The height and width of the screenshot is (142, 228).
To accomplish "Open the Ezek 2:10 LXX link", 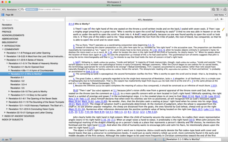I will pyautogui.click(x=92, y=72).
